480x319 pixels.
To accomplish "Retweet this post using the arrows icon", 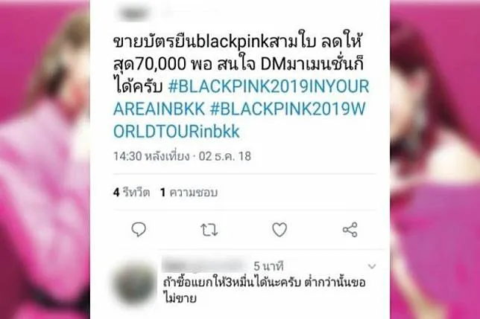I will tap(209, 230).
